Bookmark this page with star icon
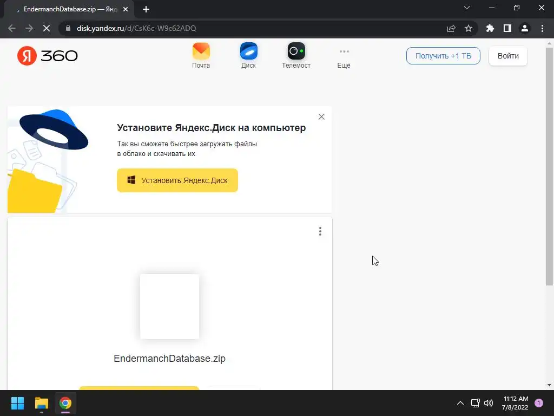554x416 pixels. pos(469,28)
